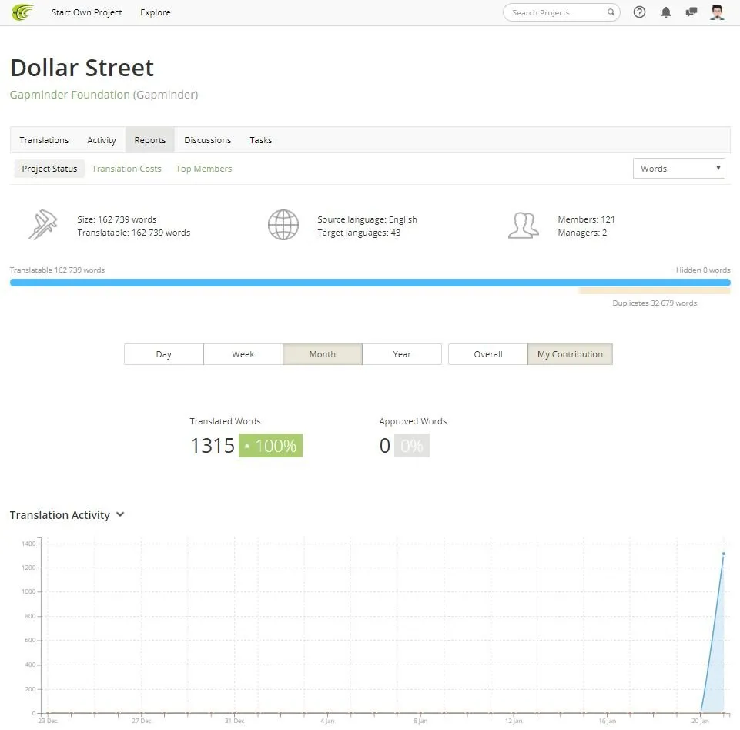This screenshot has width=740, height=730.
Task: Click 'Hidden 0 words' label
Action: coord(703,270)
